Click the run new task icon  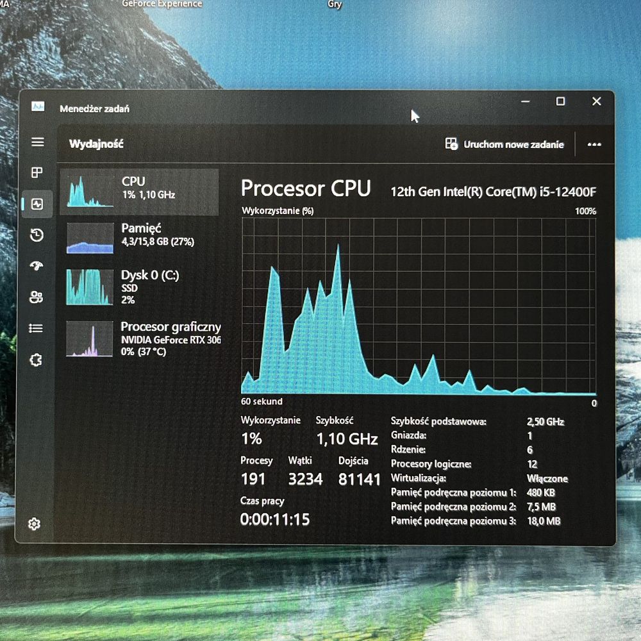coord(451,144)
